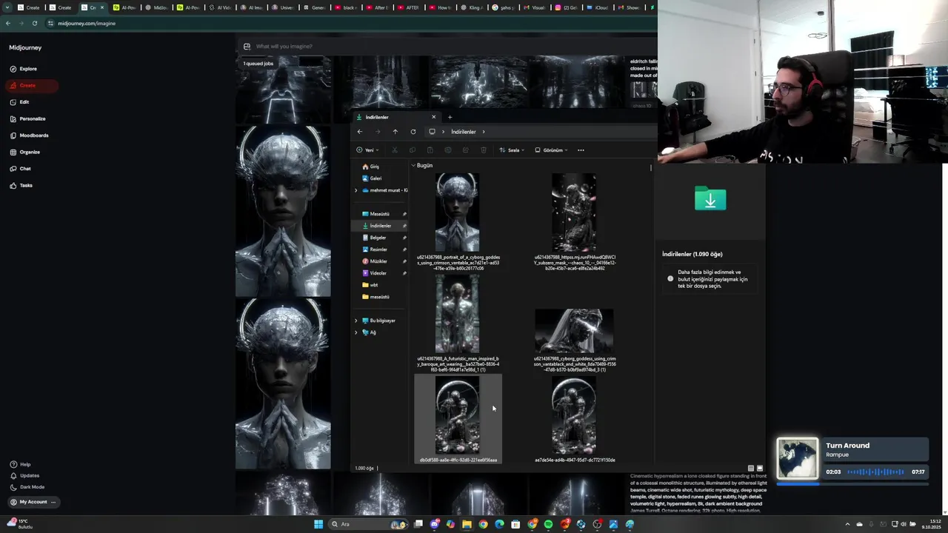Click the Delete trash icon
Image resolution: width=948 pixels, height=533 pixels.
pos(484,150)
